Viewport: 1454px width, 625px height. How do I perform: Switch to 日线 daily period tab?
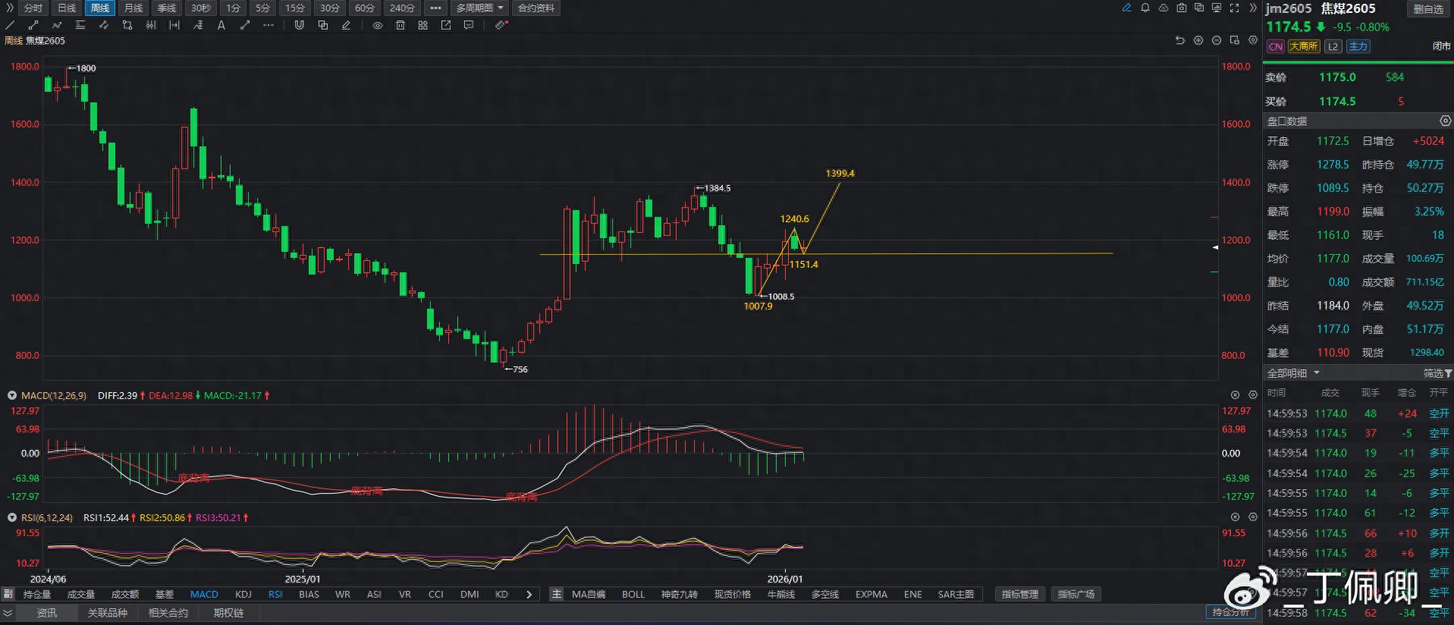coord(67,8)
